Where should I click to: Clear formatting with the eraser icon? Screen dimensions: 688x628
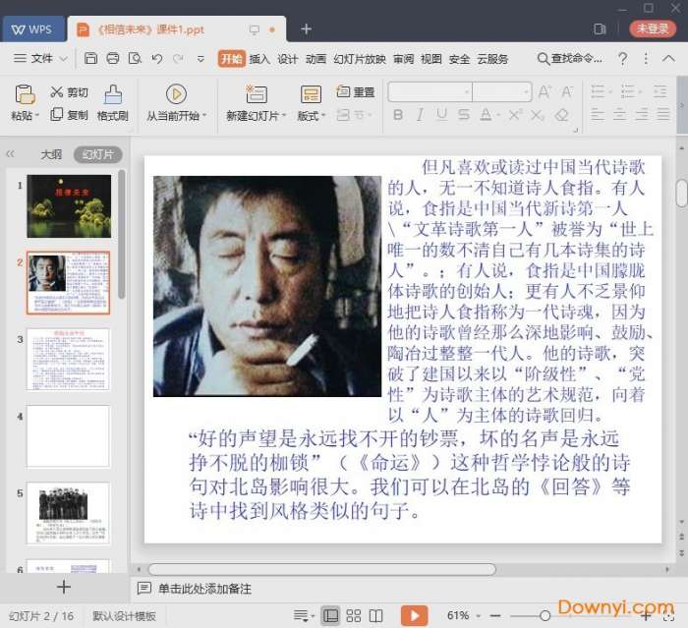pos(561,115)
